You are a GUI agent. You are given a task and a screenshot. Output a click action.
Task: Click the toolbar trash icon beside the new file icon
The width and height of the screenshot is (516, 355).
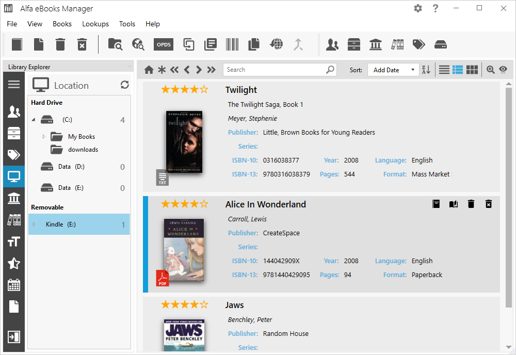pos(60,44)
